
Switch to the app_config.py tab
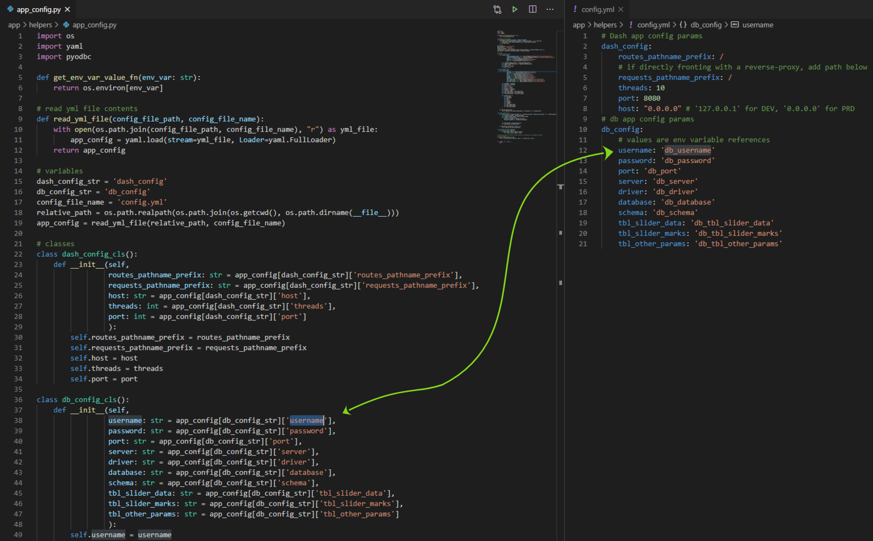39,9
